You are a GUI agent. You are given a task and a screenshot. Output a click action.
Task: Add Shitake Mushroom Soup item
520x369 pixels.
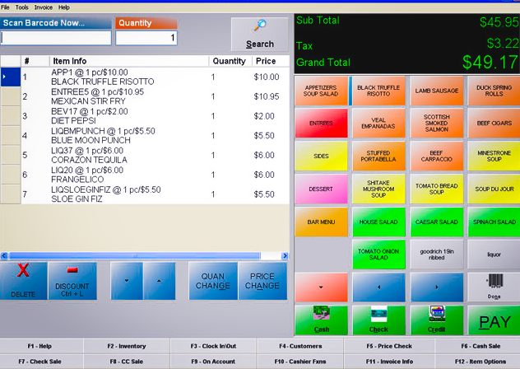(x=378, y=189)
